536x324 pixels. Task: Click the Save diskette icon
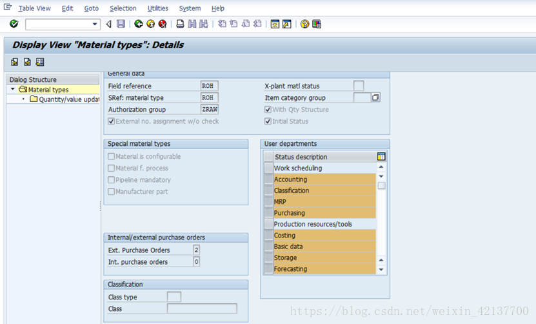click(121, 24)
